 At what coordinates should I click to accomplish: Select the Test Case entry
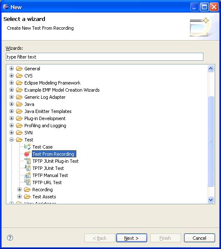tap(42, 147)
